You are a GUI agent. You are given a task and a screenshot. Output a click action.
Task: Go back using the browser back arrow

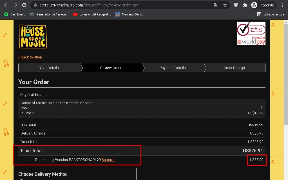pyautogui.click(x=6, y=5)
